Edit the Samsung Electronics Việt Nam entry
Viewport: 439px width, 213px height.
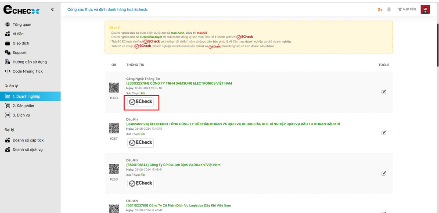[384, 92]
